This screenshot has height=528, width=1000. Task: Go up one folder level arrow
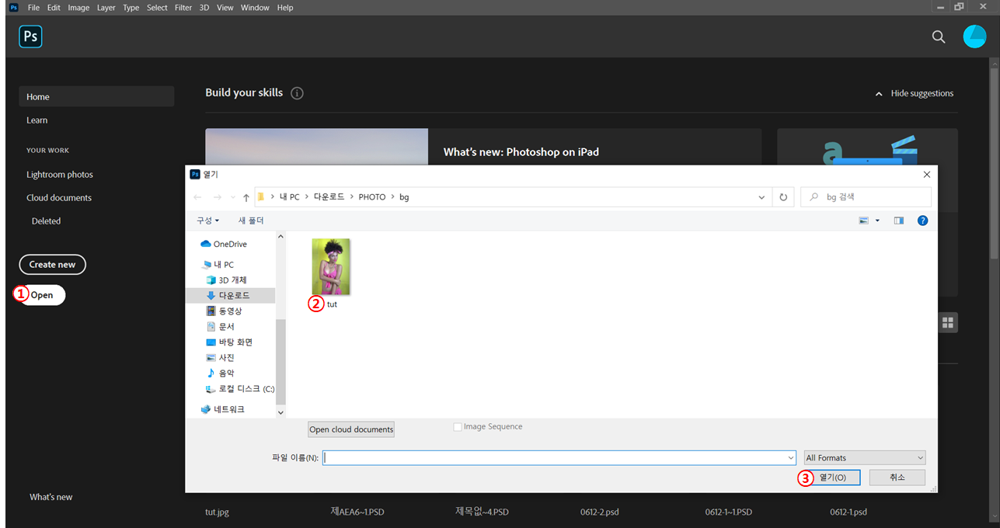click(x=246, y=197)
